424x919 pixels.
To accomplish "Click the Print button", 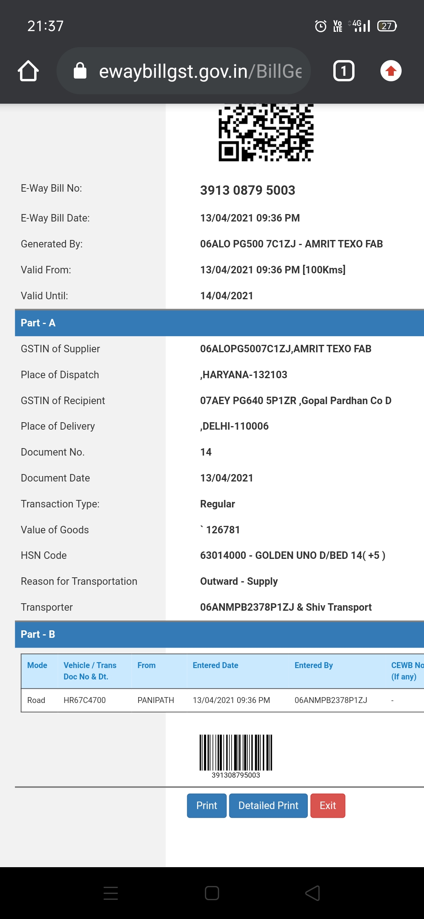I will [207, 805].
